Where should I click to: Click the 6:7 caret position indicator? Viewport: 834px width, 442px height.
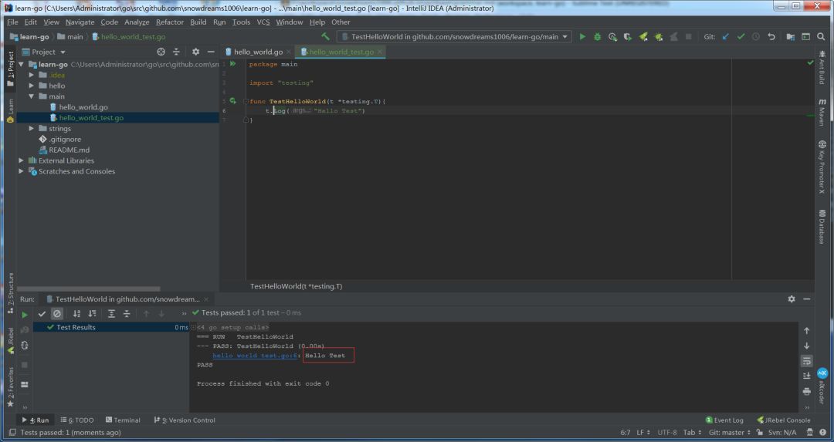[x=625, y=433]
